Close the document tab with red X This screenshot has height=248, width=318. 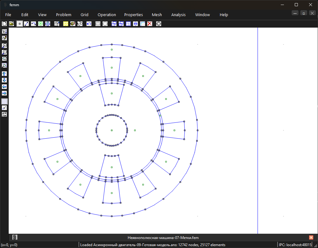click(311, 237)
